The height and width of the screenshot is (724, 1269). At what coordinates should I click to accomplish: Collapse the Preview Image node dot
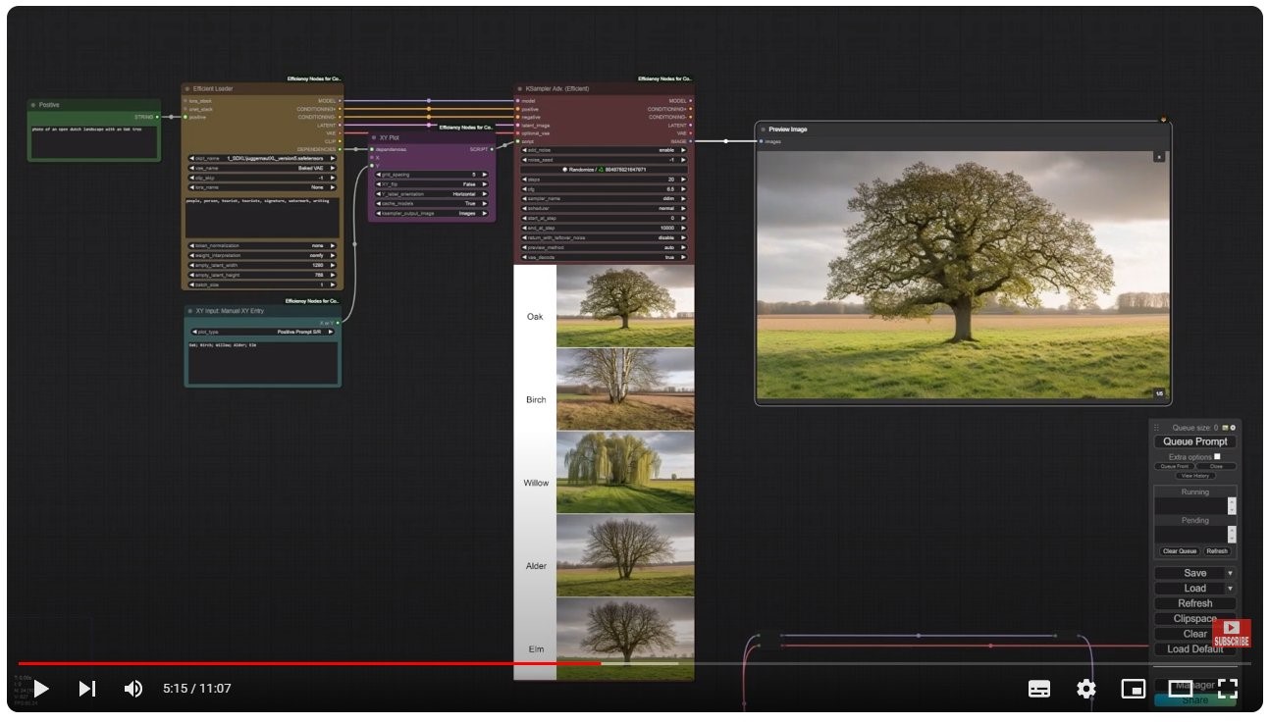point(763,129)
